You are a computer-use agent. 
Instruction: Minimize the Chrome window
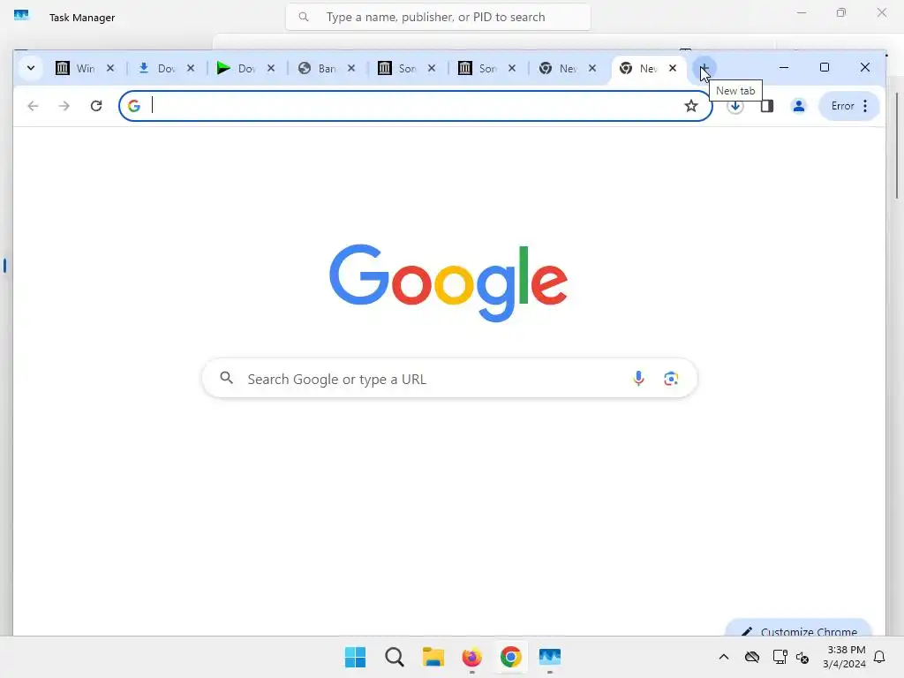784,67
